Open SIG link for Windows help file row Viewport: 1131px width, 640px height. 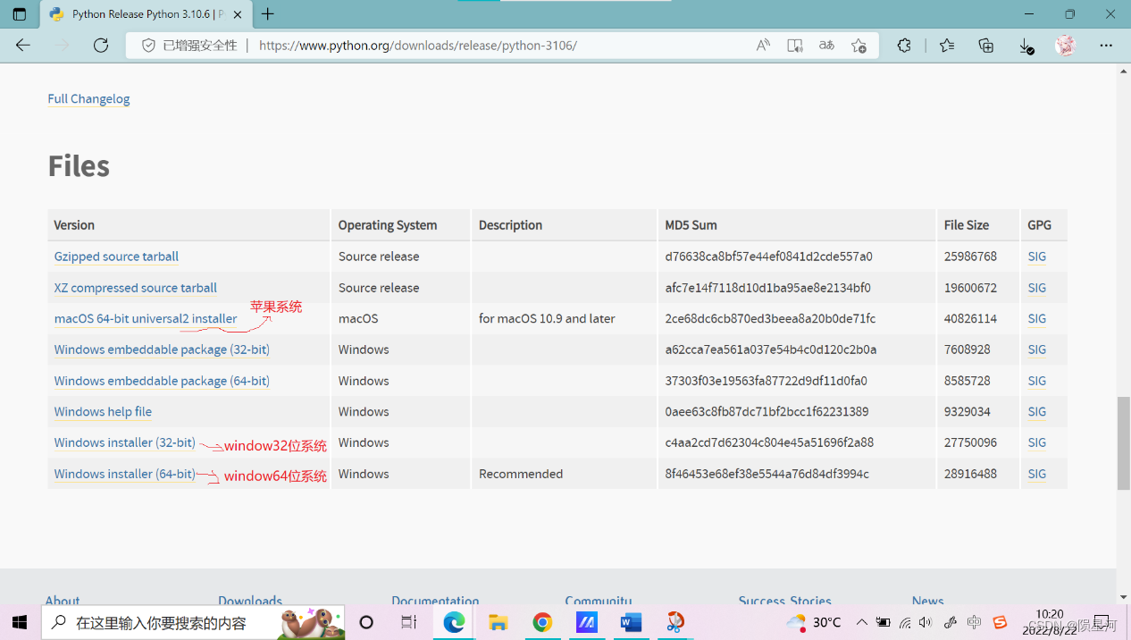click(x=1036, y=411)
